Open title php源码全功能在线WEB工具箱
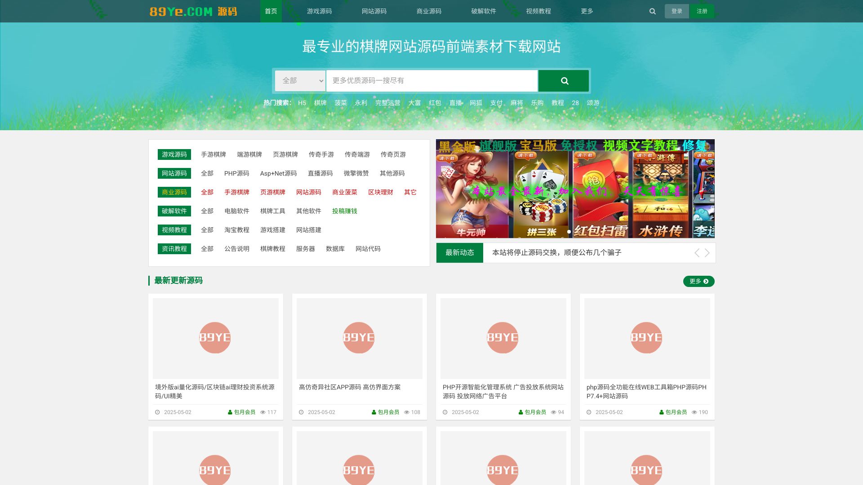 click(x=647, y=392)
